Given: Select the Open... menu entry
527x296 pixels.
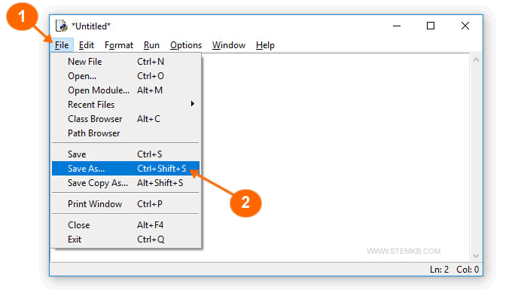Looking at the screenshot, I should 126,76.
